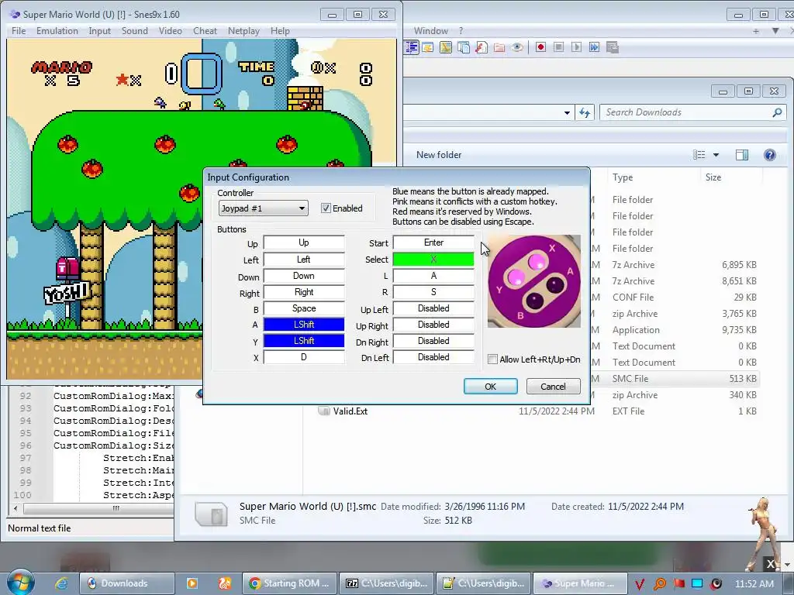Viewport: 794px width, 595px height.
Task: Open user-defined language icon in Notepad++ toolbar
Action: click(x=428, y=47)
